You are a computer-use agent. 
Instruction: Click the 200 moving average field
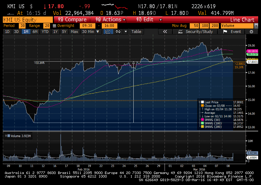point(214,26)
